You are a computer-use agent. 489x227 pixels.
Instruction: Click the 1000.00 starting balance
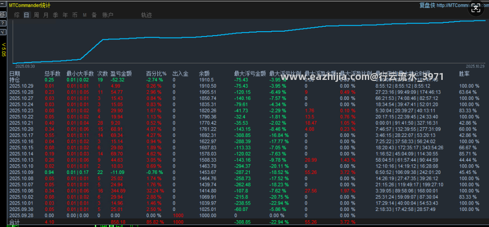coord(207,215)
